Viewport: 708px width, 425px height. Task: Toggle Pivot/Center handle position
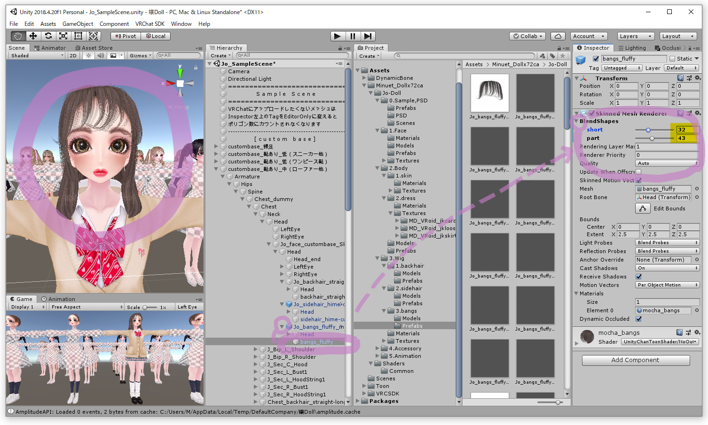pos(126,36)
